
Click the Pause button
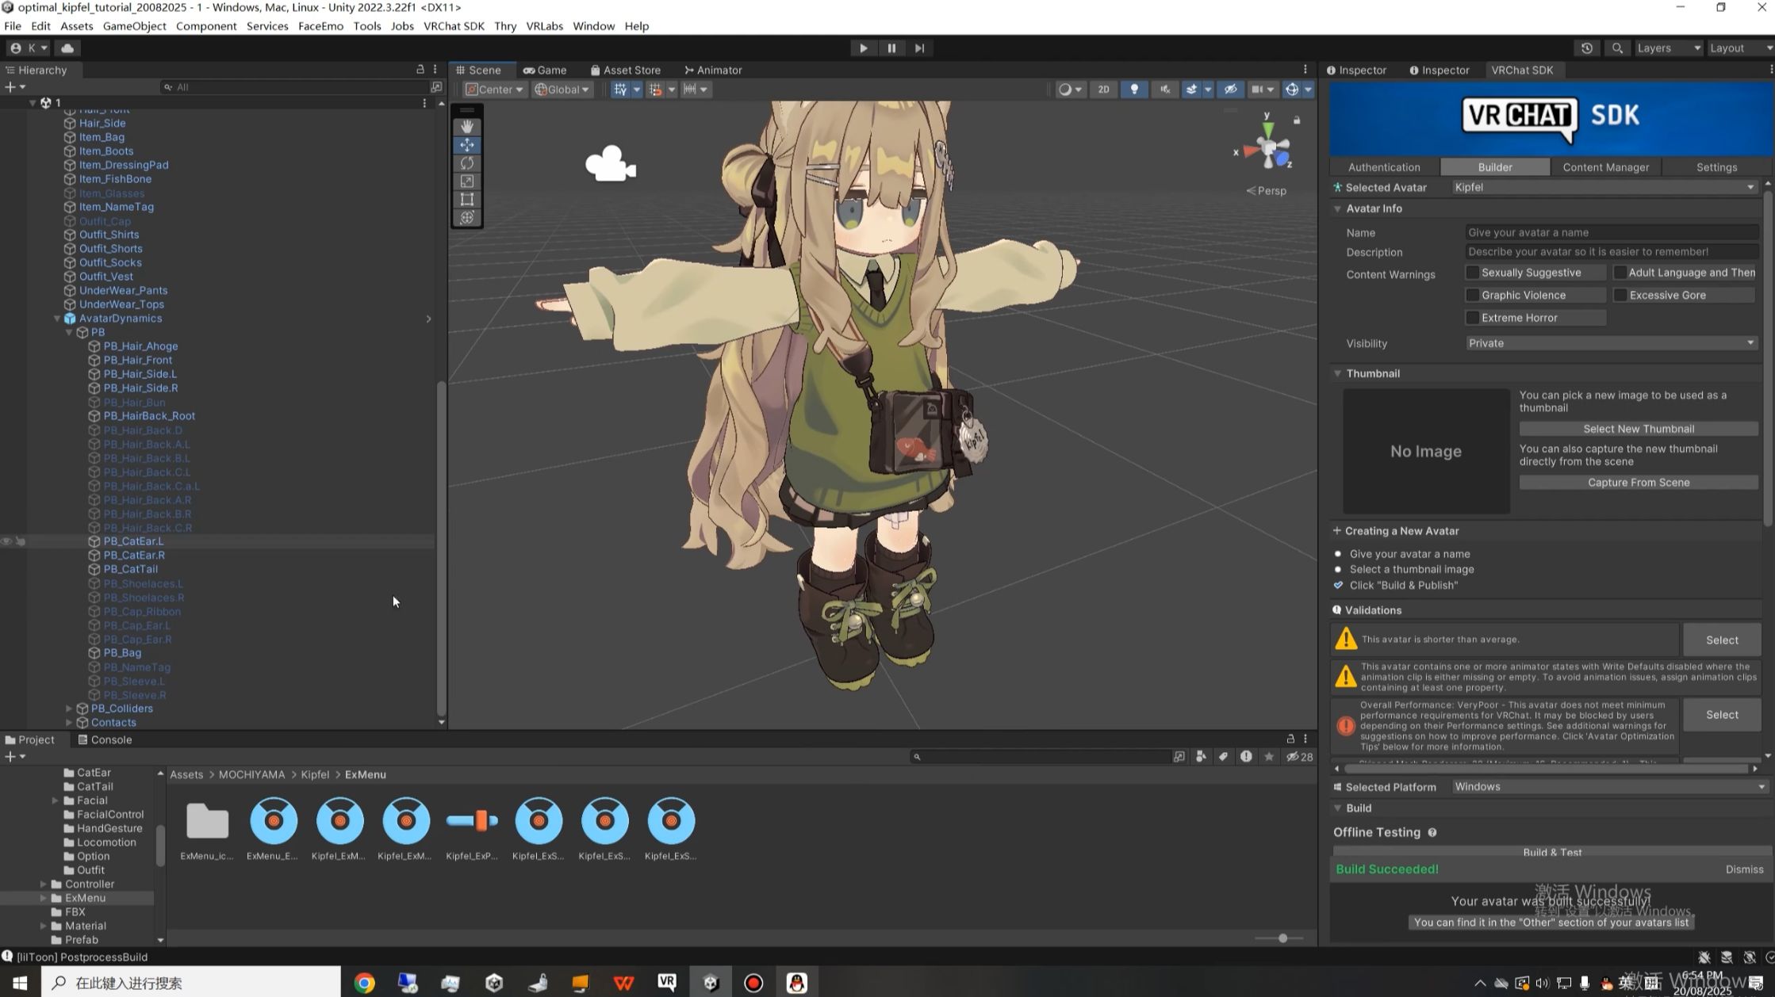tap(891, 48)
